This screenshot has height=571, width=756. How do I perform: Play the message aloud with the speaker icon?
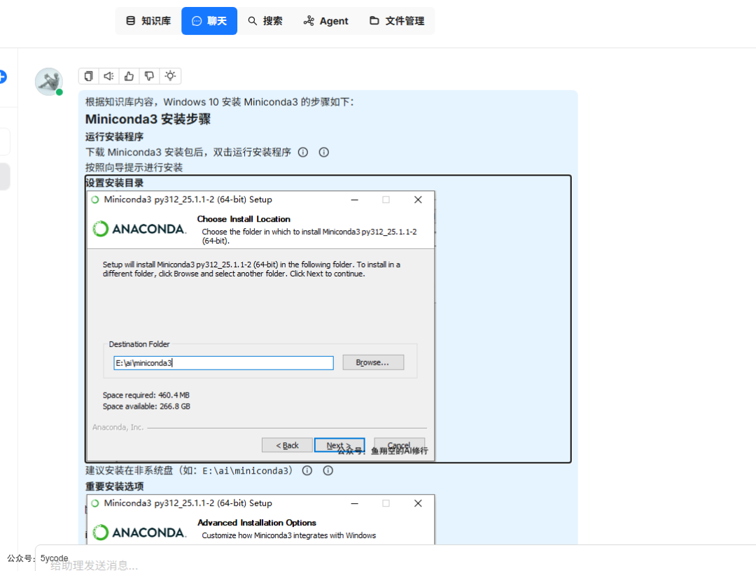[x=109, y=76]
